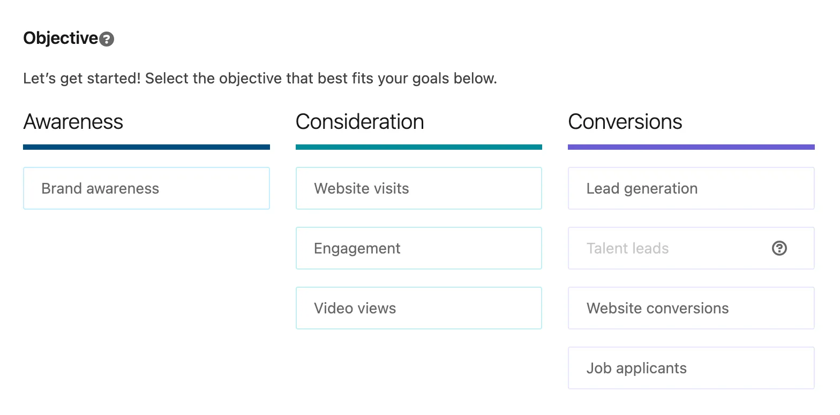This screenshot has height=415, width=840.
Task: Click the question mark icon on Talent leads
Action: (779, 248)
